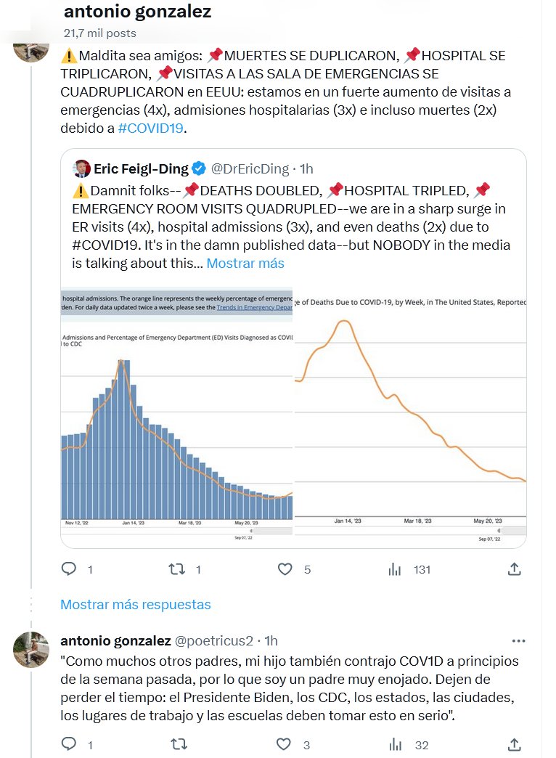Open Eric Feigl-Ding's profile name
The height and width of the screenshot is (758, 556).
point(141,169)
